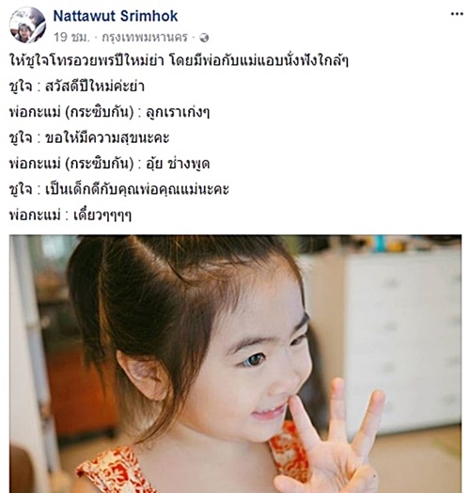Click the line สวัสดีปีใหม่ค่ะย่า
The height and width of the screenshot is (493, 470).
[x=77, y=87]
